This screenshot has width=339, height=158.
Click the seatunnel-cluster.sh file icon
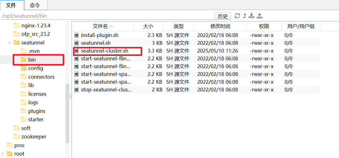click(x=76, y=51)
